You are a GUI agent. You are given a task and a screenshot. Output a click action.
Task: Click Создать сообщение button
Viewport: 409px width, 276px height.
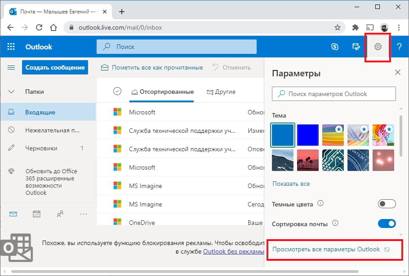55,67
